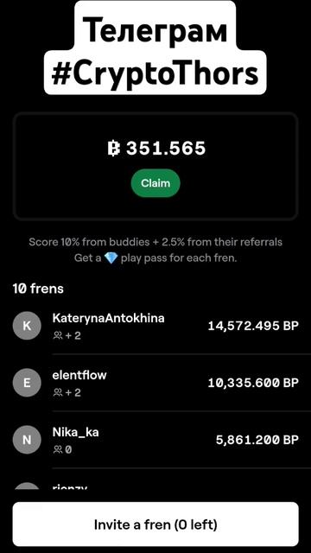Click the Bitcoin-style symbol before 351.565
This screenshot has width=311, height=553.
pyautogui.click(x=114, y=149)
